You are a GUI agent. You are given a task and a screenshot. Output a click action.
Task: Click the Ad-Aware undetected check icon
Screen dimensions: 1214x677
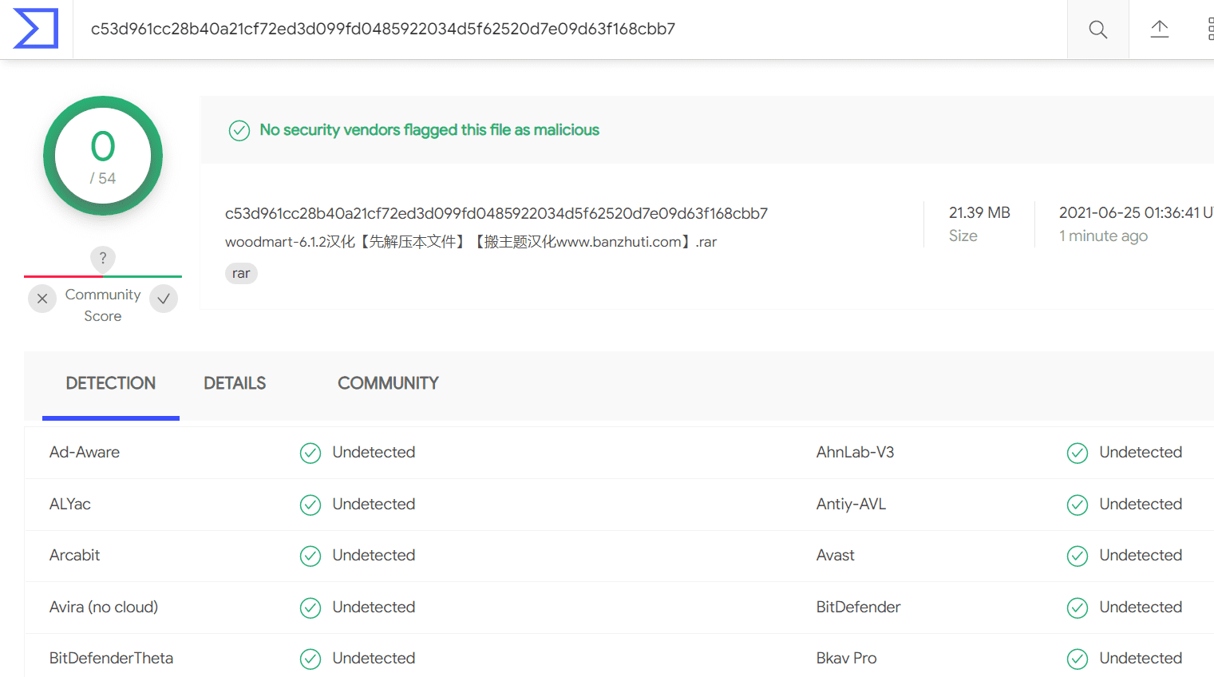coord(310,453)
